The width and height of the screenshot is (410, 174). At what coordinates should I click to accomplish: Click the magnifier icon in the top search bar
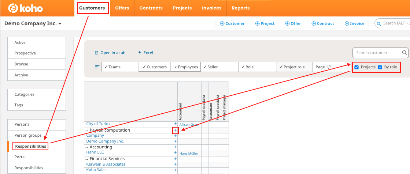click(x=379, y=23)
